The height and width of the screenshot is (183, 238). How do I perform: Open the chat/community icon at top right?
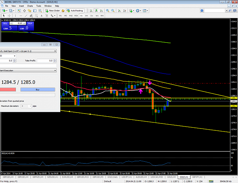click(x=235, y=11)
